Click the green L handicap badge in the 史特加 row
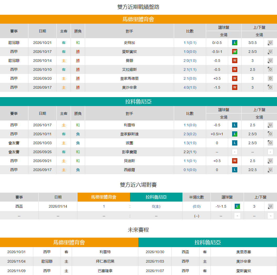The height and width of the screenshot is (275, 277). 235,43
